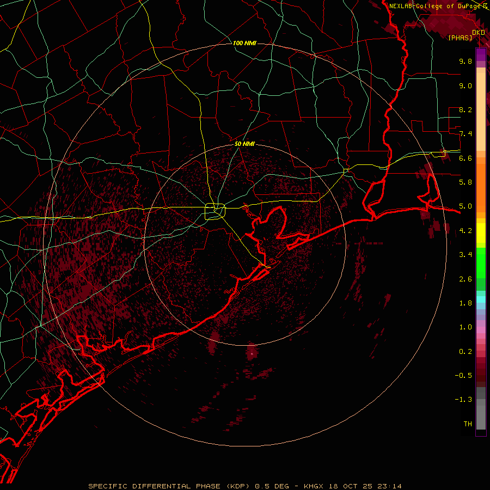Click the "100 NMI" range ring label
The width and height of the screenshot is (490, 490).
(244, 43)
